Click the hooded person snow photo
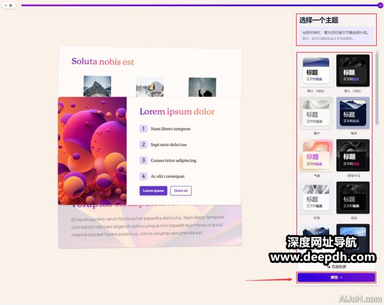Screen dimensions: 384x305 pos(150,87)
